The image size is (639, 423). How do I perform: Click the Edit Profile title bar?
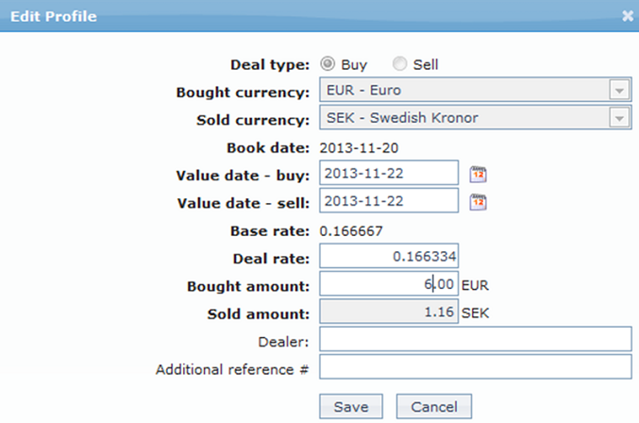(x=283, y=15)
